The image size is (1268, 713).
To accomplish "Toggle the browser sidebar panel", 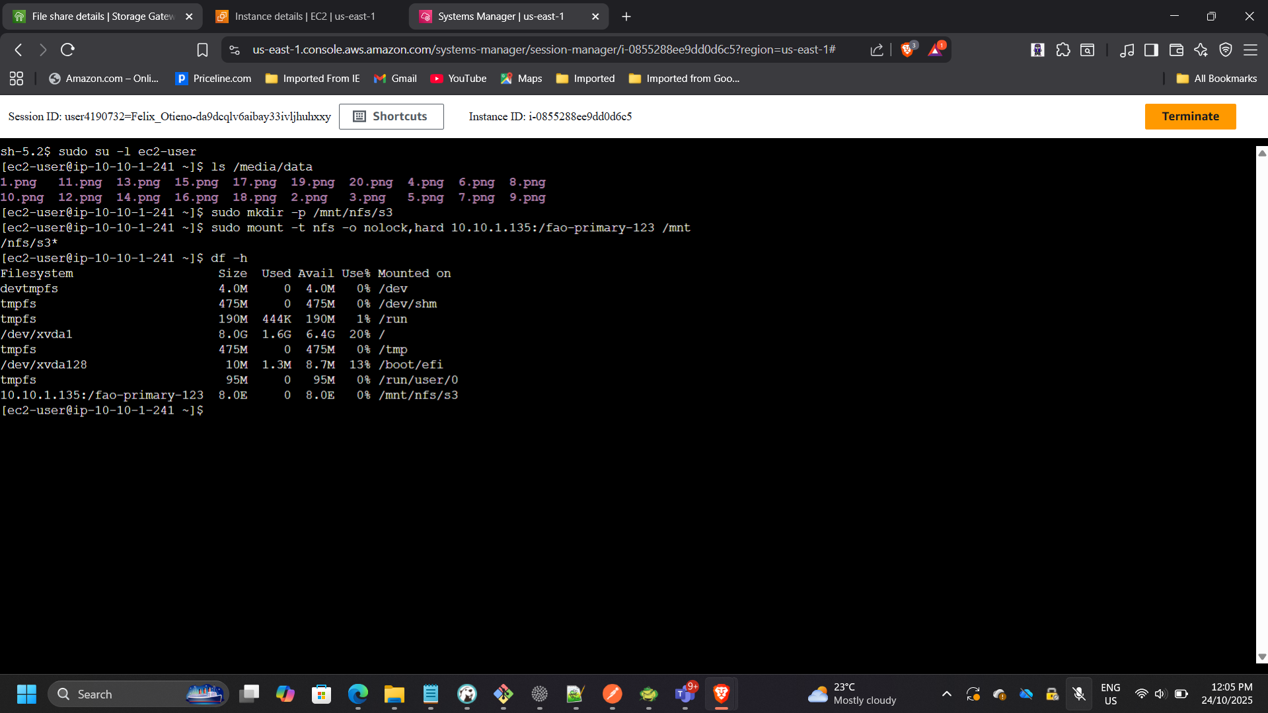I will tap(1151, 50).
